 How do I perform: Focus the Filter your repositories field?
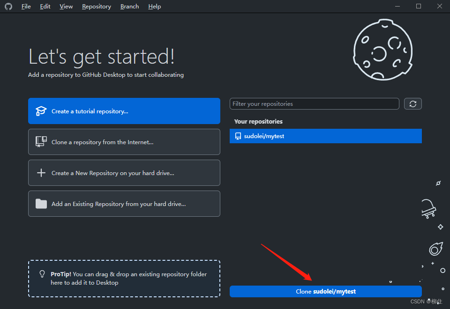click(x=314, y=104)
